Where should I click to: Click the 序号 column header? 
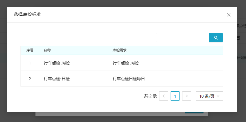(30, 50)
